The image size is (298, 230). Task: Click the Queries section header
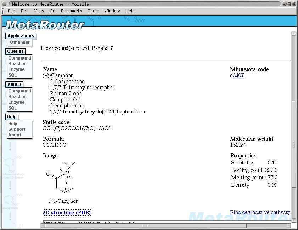coord(15,51)
